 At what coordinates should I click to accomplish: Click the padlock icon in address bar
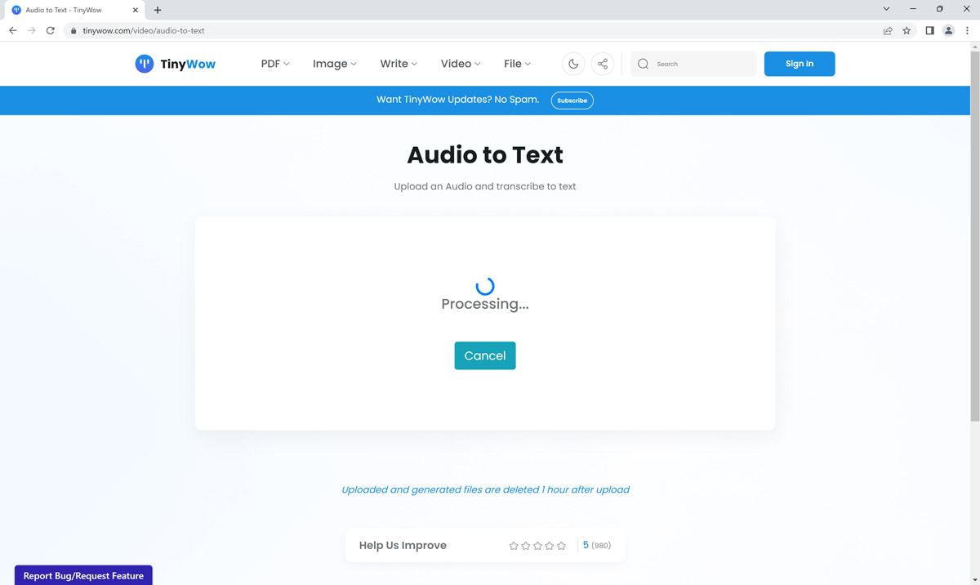pyautogui.click(x=74, y=30)
